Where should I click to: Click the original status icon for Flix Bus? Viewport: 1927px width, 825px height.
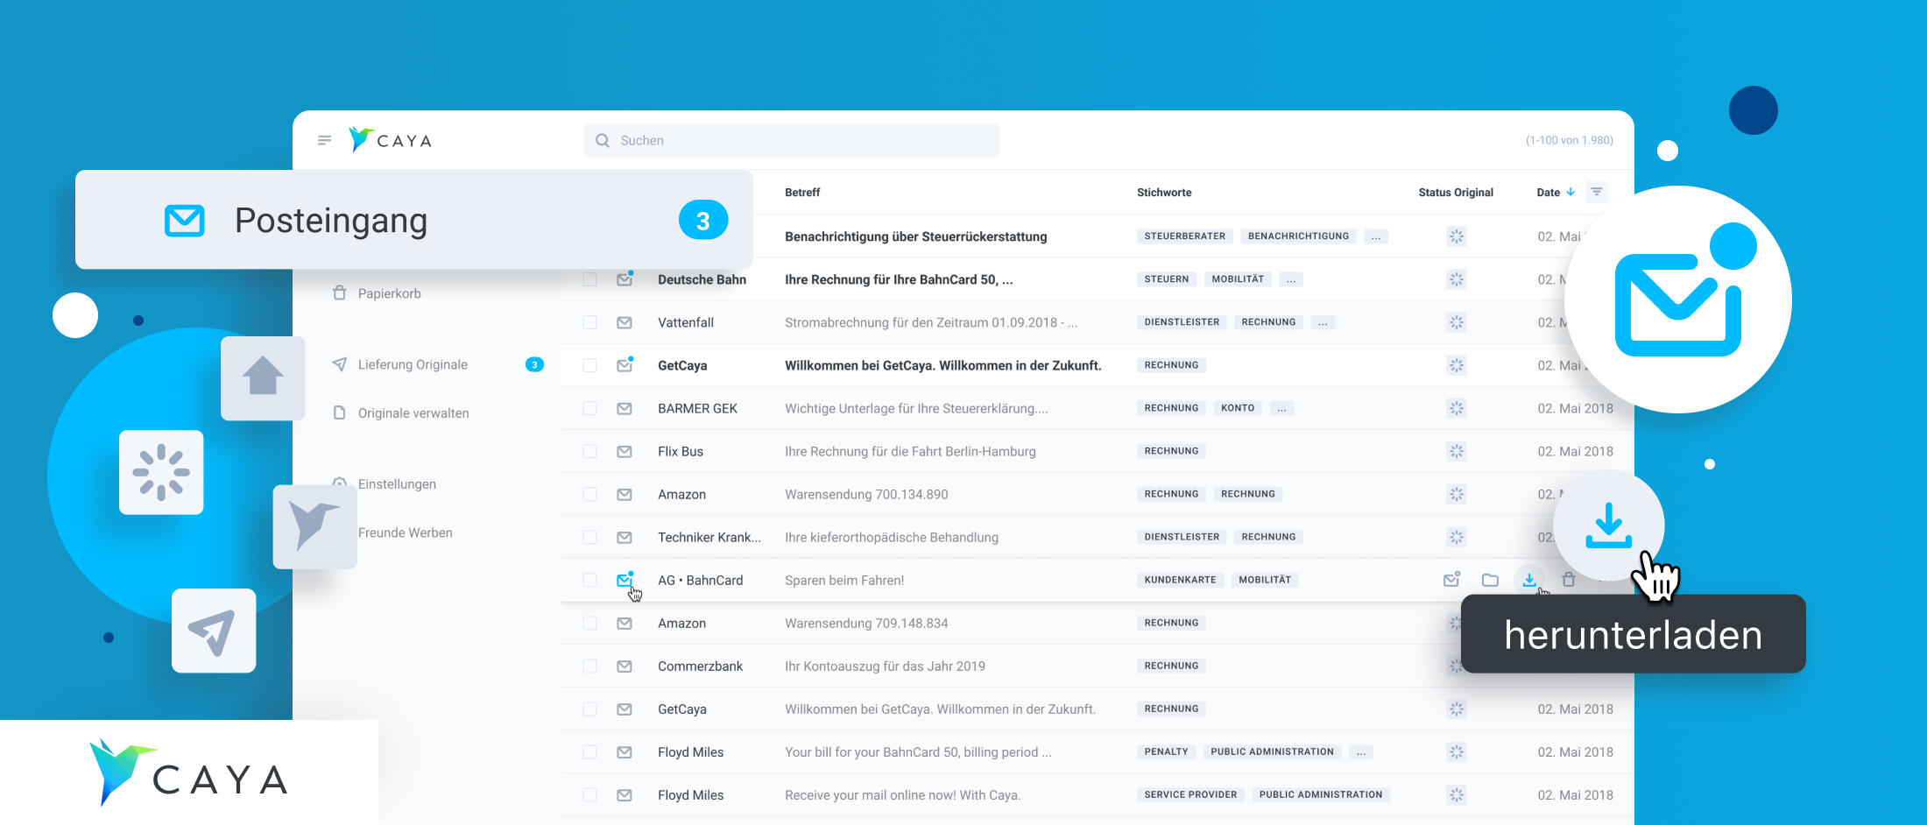tap(1457, 451)
